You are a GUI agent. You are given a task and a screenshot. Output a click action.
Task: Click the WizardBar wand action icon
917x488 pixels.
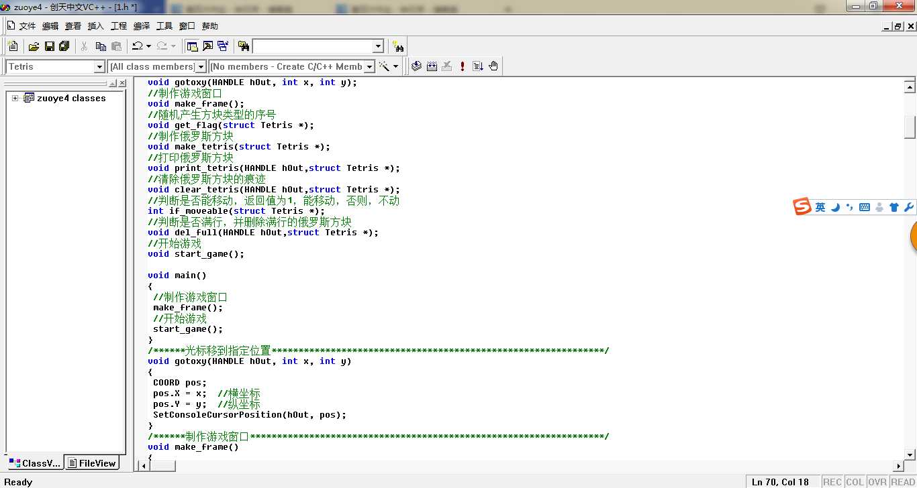[x=385, y=66]
